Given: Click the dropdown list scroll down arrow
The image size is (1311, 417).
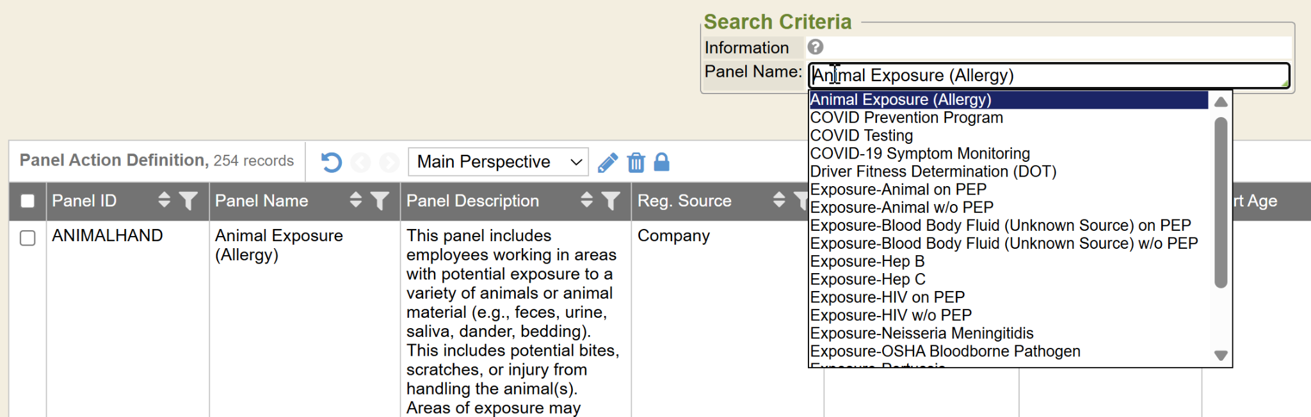Looking at the screenshot, I should [x=1220, y=356].
